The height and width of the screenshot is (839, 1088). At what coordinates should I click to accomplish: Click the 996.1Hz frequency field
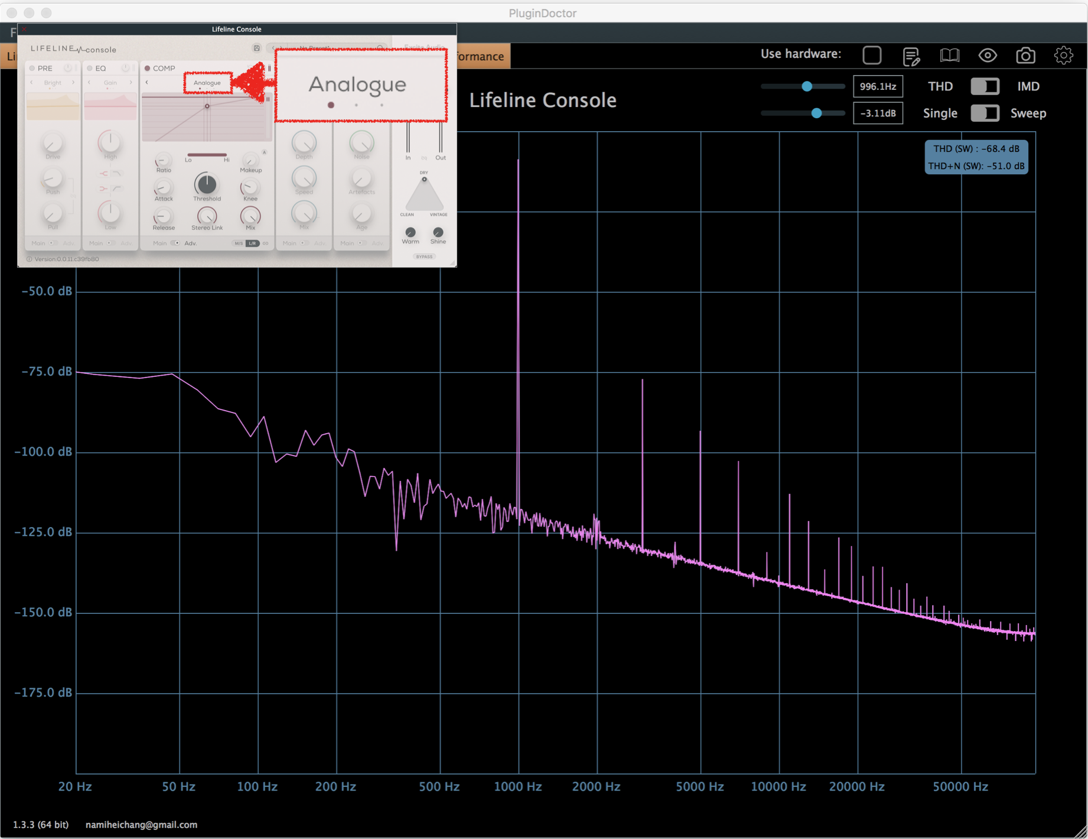(878, 86)
